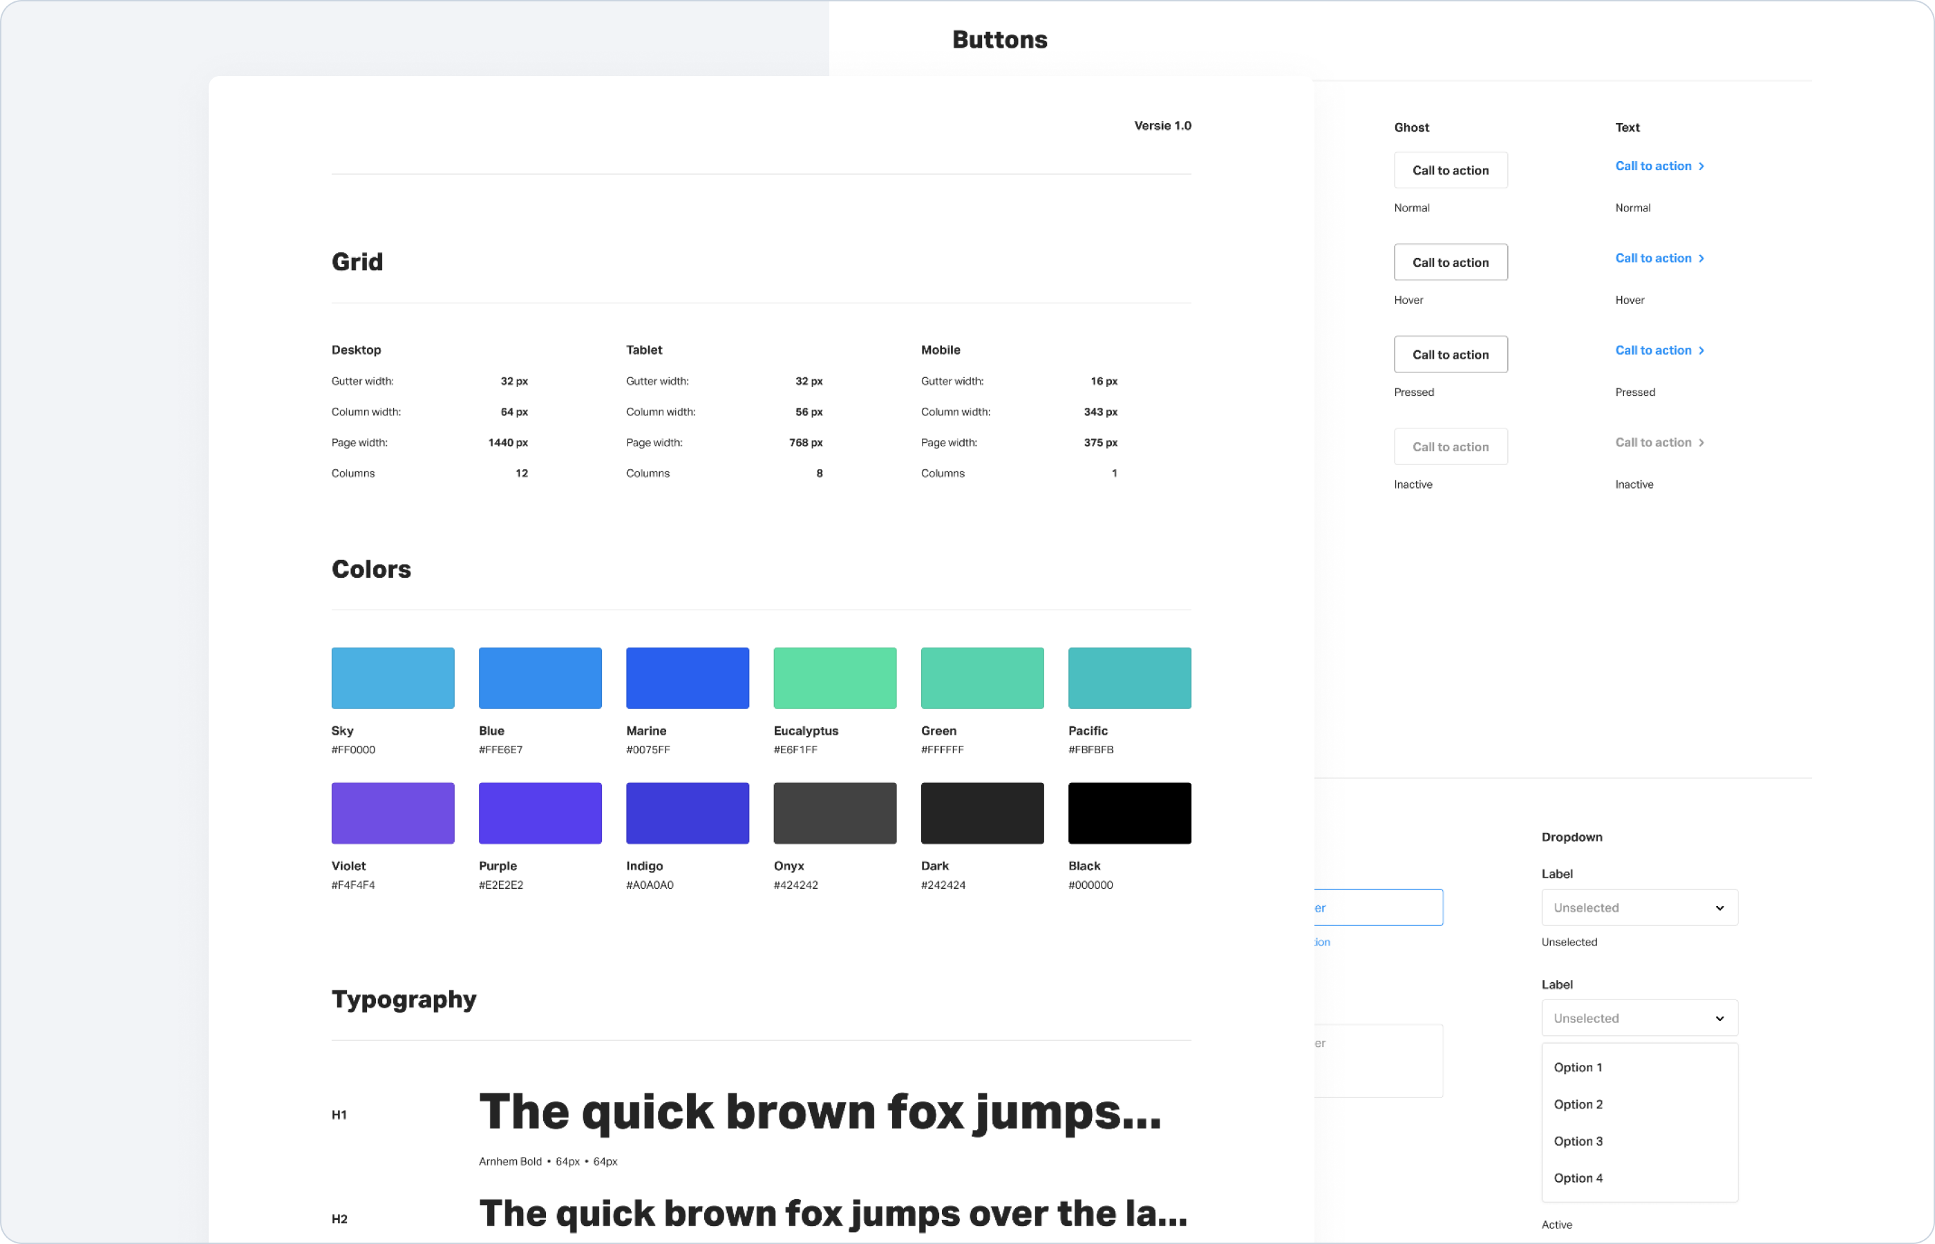1935x1244 pixels.
Task: Click the Ghost column heading
Action: (1412, 128)
